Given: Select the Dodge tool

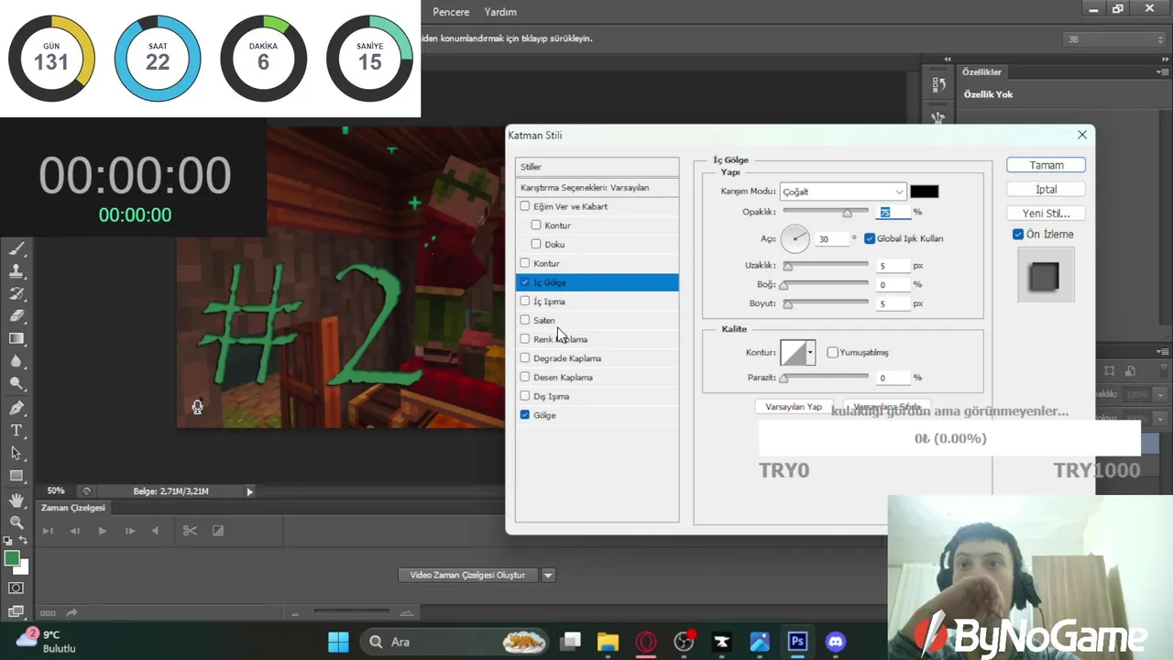Looking at the screenshot, I should [16, 385].
